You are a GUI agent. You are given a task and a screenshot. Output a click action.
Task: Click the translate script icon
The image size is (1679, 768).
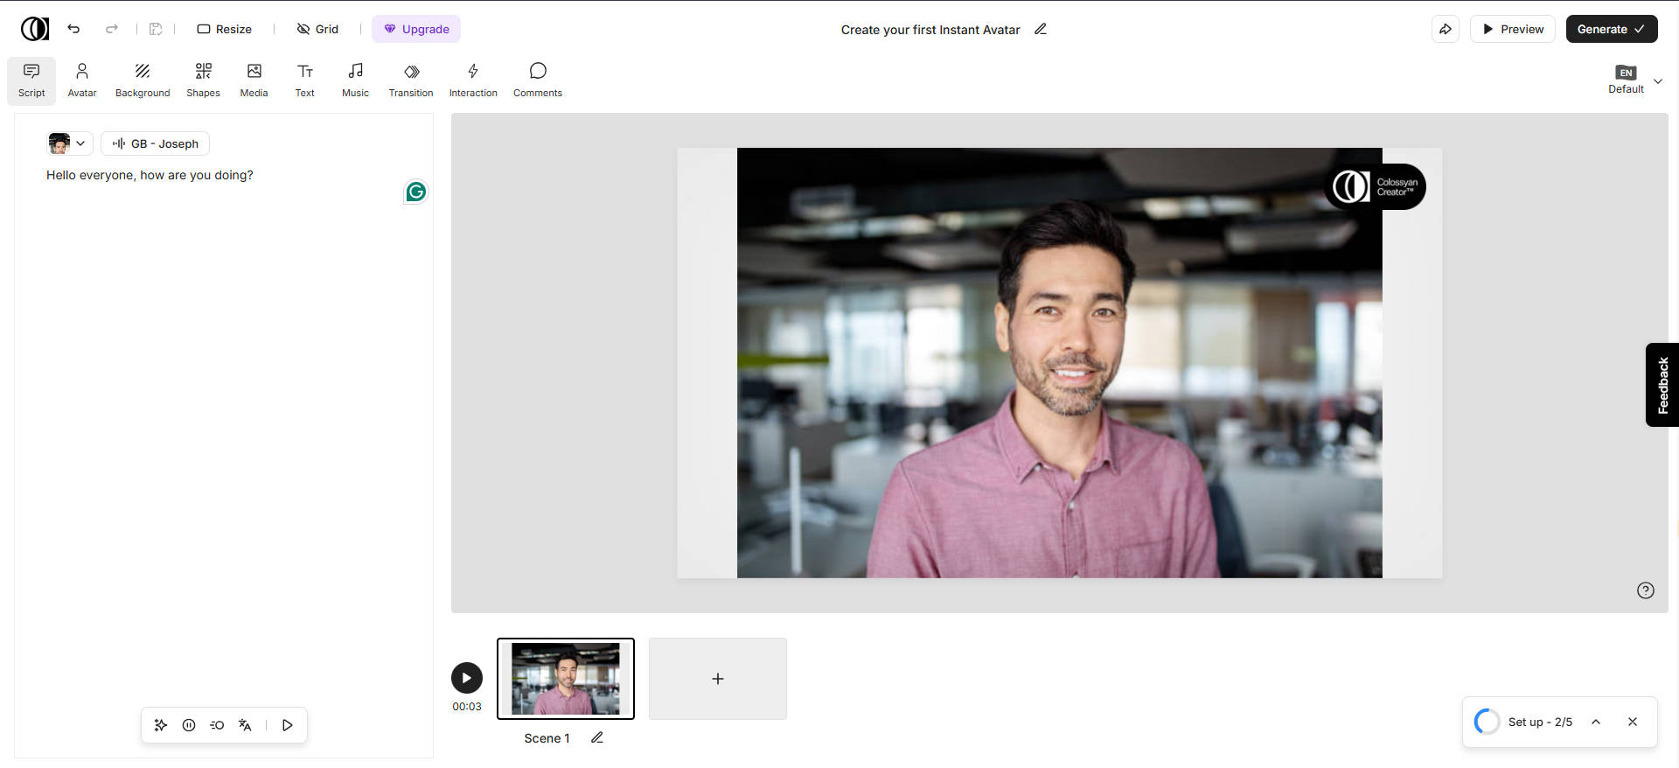click(245, 725)
